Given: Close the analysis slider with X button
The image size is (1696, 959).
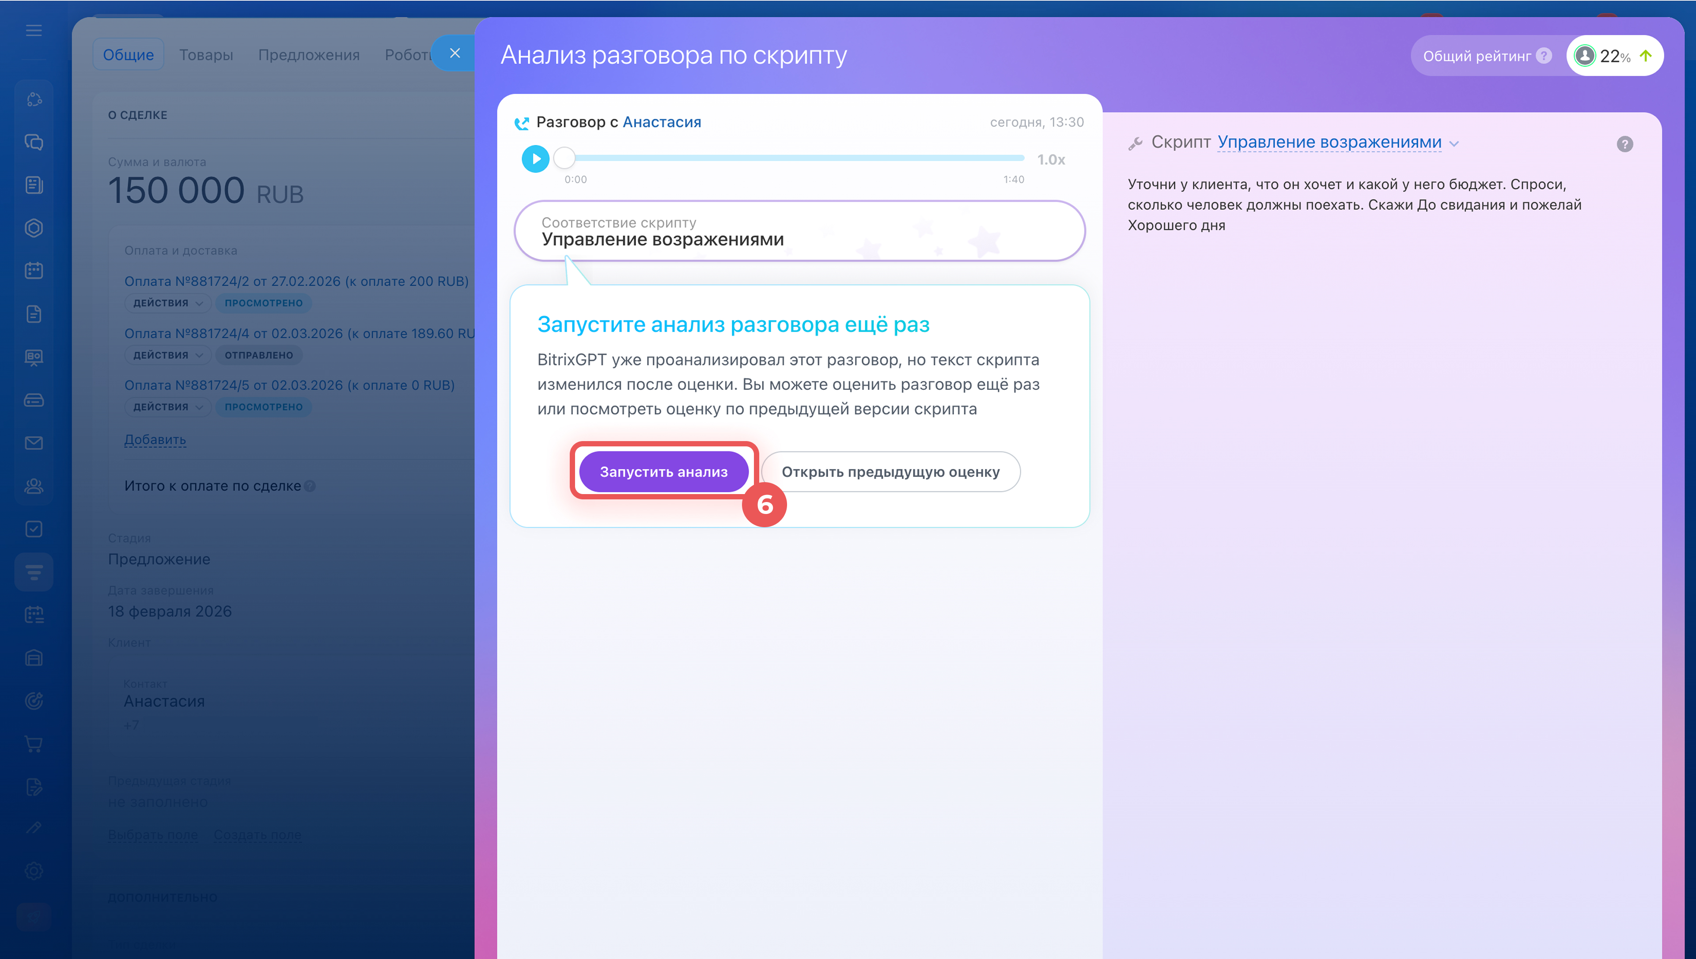Looking at the screenshot, I should pyautogui.click(x=454, y=53).
